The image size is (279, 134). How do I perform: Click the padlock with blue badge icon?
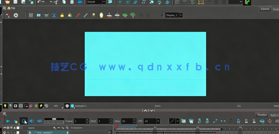[70, 15]
